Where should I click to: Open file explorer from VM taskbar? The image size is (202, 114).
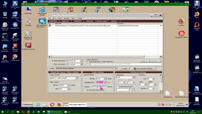coord(45,104)
